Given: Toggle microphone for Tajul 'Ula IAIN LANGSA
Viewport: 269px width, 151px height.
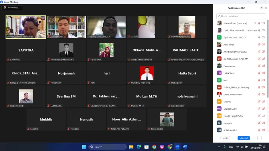Looking at the screenshot, I should pos(259,37).
